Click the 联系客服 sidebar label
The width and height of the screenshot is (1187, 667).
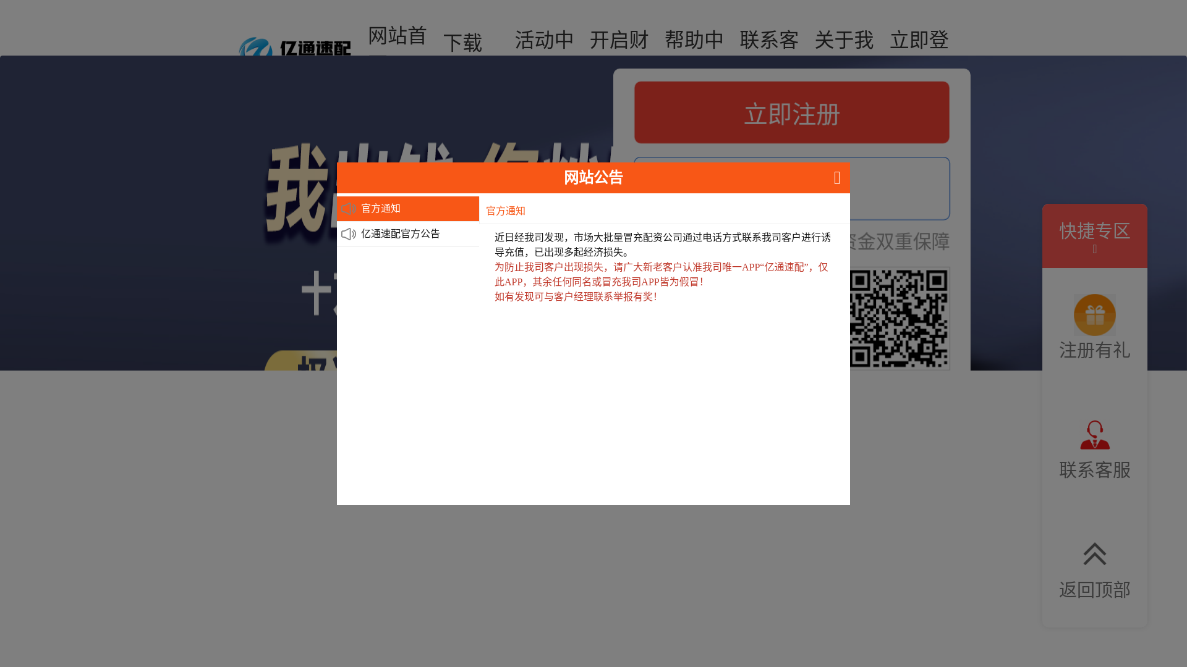pos(1094,470)
